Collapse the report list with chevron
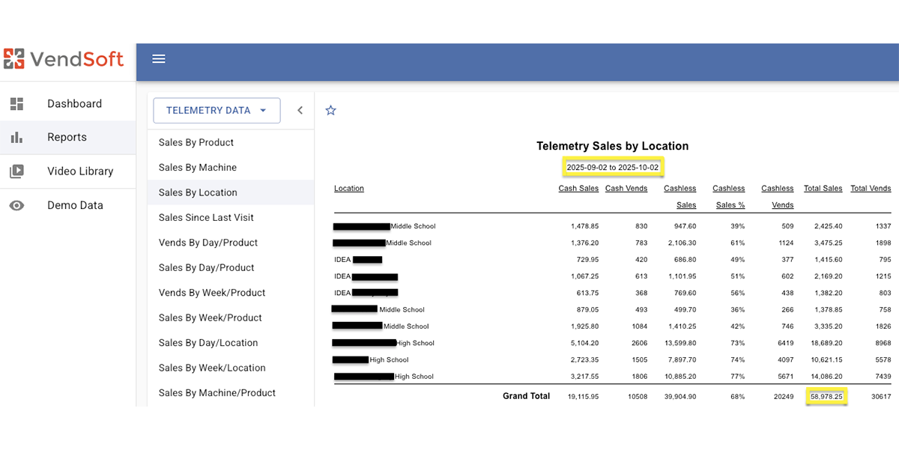This screenshot has height=450, width=899. (x=300, y=110)
